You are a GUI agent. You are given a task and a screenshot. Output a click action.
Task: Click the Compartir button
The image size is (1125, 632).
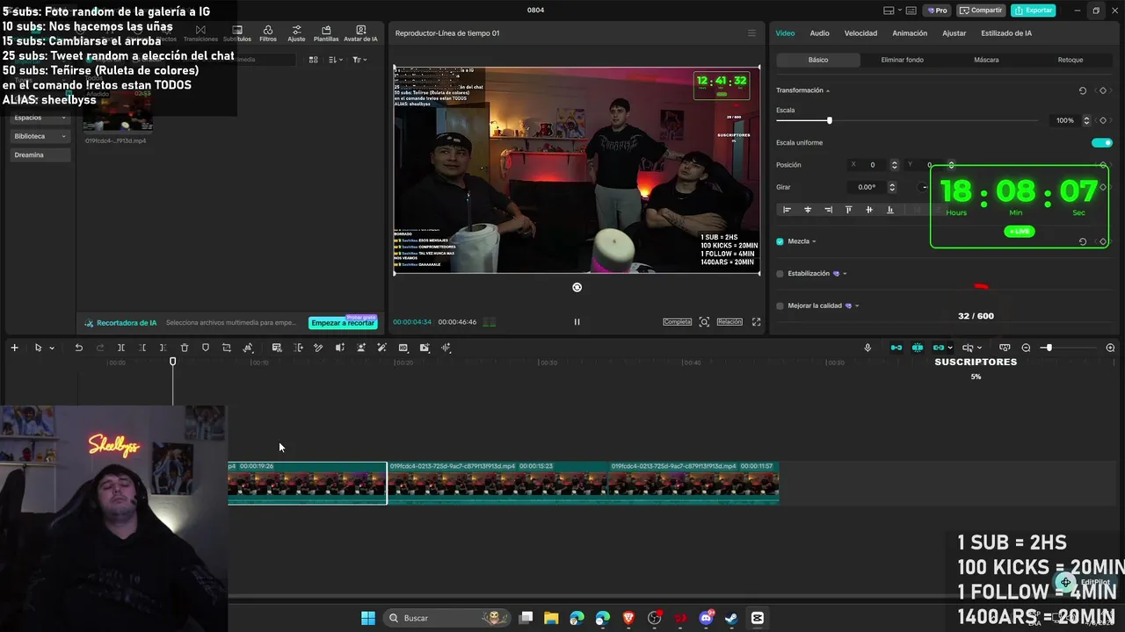tap(981, 11)
